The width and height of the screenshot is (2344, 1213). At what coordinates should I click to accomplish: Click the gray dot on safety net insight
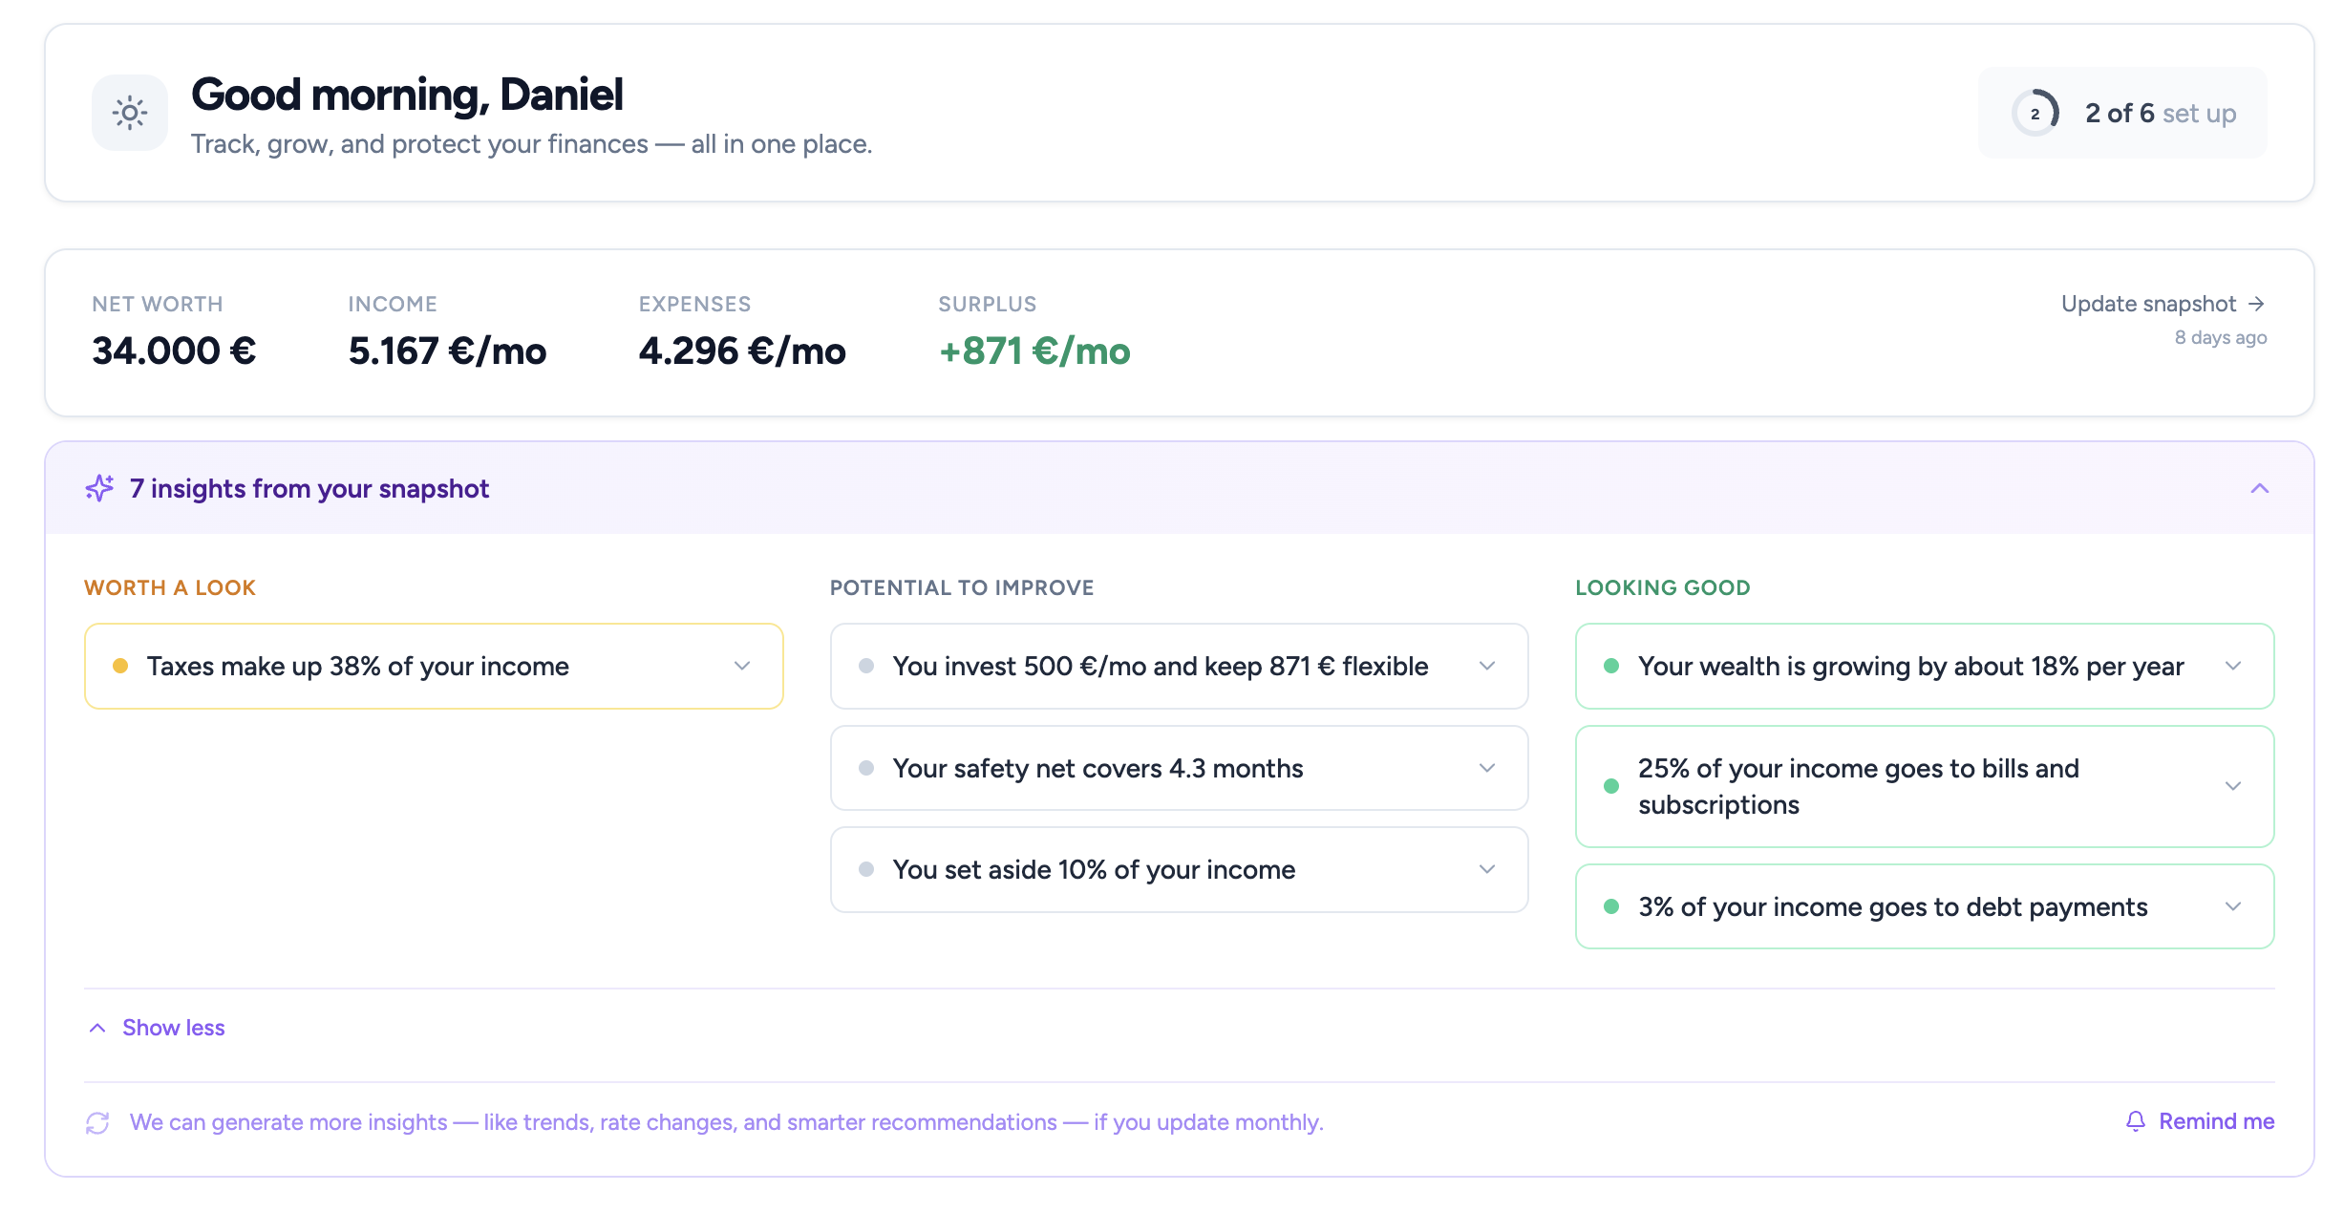tap(866, 768)
